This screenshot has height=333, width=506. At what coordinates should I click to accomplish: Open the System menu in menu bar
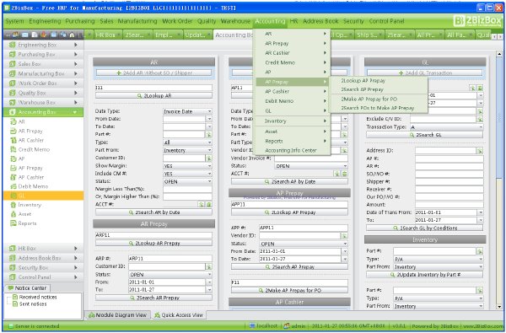[14, 21]
